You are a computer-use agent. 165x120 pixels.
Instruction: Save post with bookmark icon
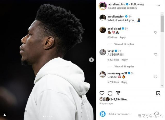point(158,93)
